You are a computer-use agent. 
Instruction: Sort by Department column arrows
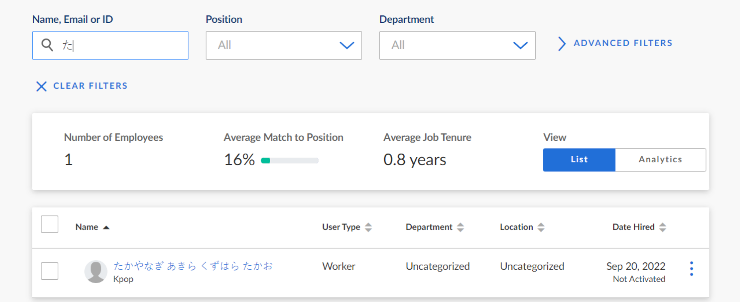[460, 227]
